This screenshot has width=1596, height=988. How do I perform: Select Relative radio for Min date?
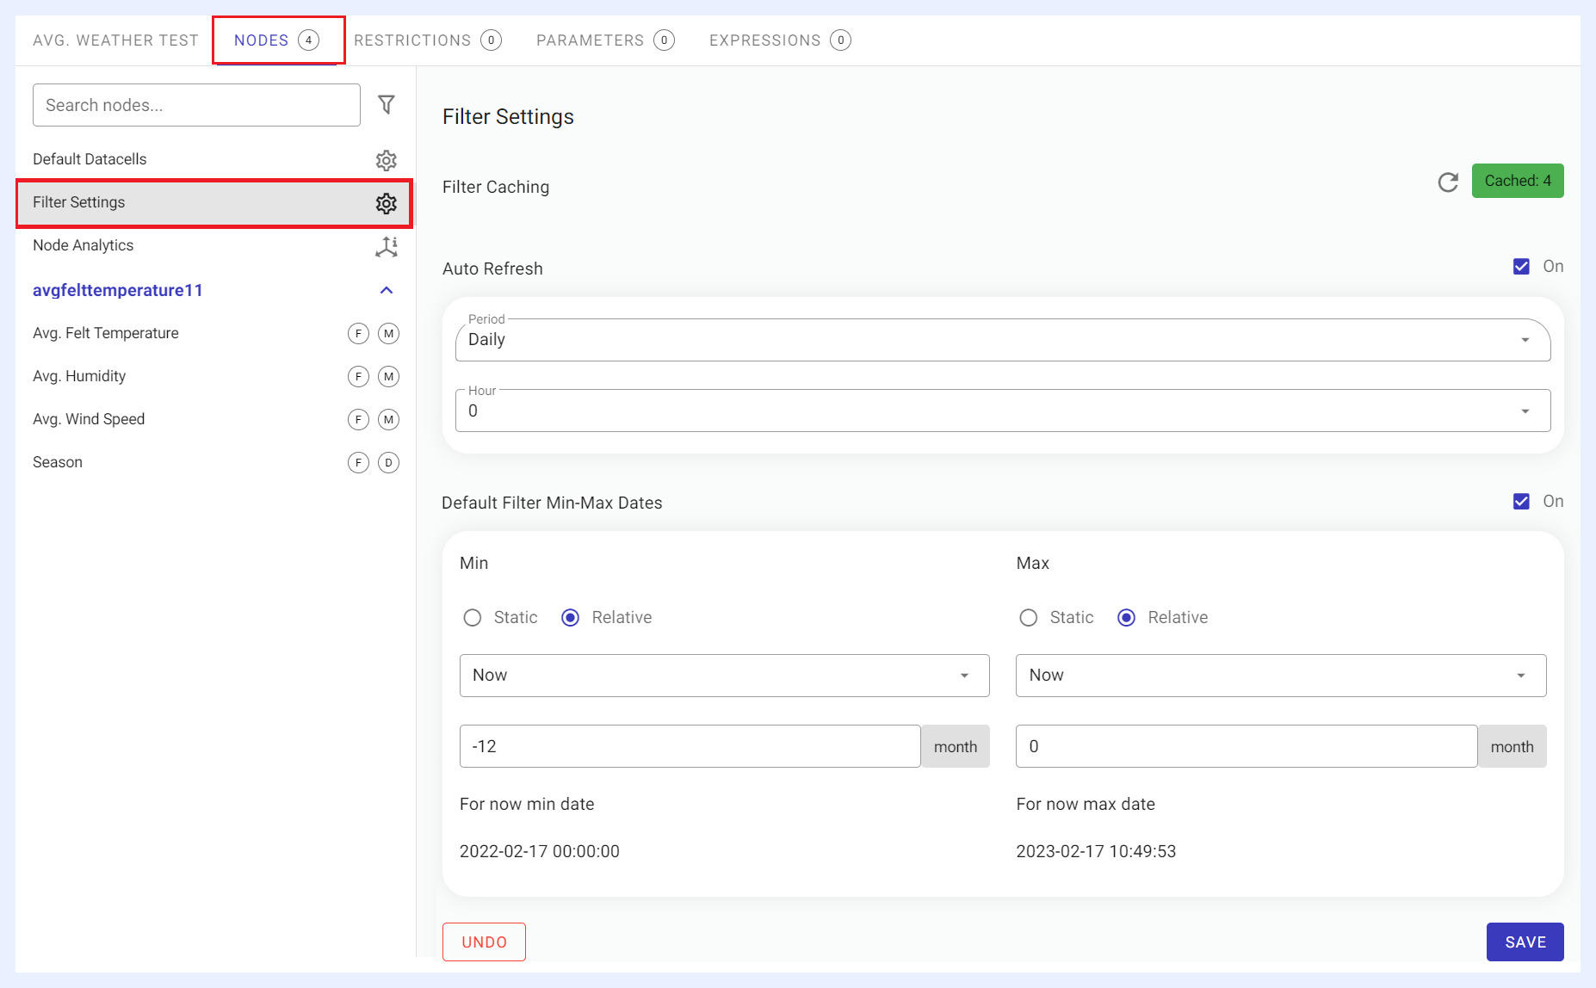pyautogui.click(x=570, y=618)
